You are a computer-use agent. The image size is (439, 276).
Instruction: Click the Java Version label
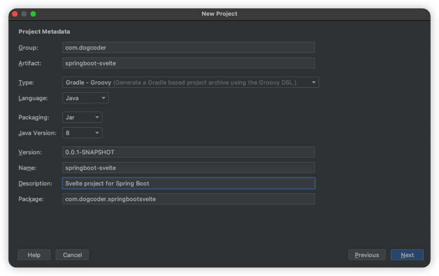(38, 133)
